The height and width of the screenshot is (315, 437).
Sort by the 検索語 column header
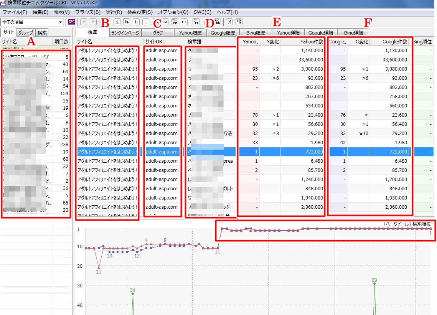tap(211, 41)
